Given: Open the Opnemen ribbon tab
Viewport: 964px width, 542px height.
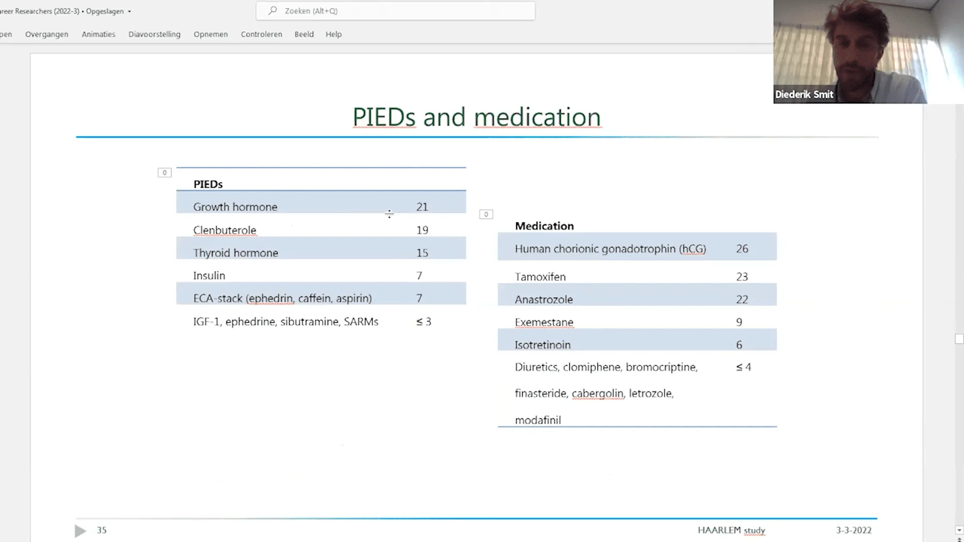Looking at the screenshot, I should [x=211, y=34].
